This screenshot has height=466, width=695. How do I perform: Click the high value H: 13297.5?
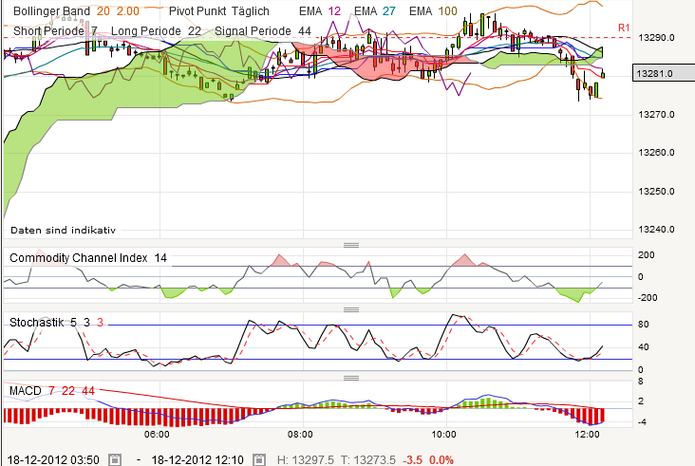(x=306, y=459)
